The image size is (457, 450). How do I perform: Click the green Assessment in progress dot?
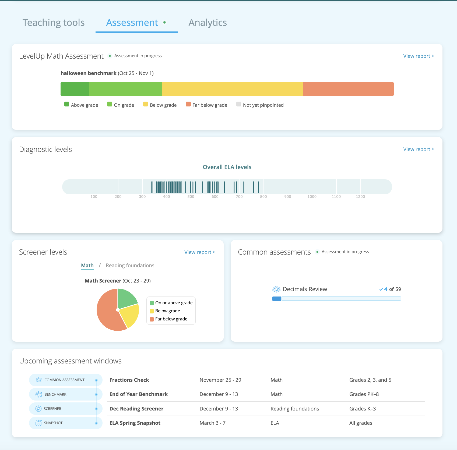pos(110,56)
